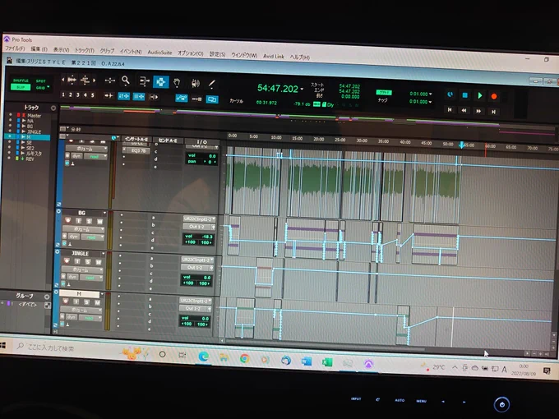This screenshot has width=559, height=419.
Task: Activate the Selector tool
Action: tap(161, 82)
